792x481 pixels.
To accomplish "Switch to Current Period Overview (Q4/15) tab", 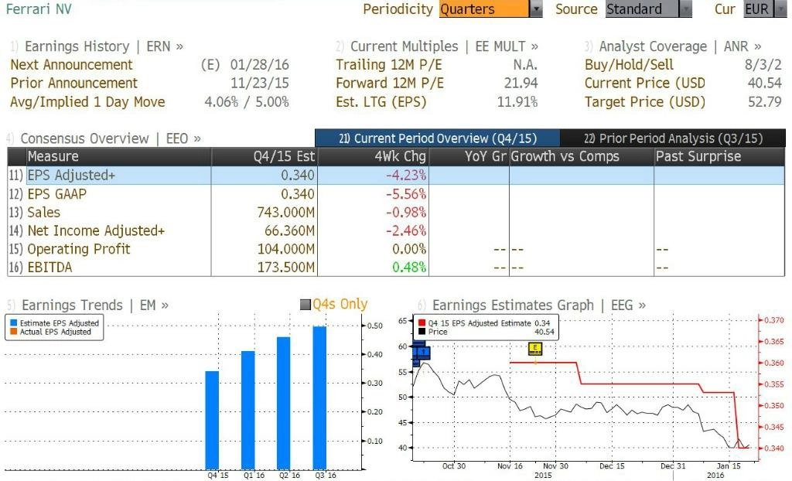I will pyautogui.click(x=438, y=138).
